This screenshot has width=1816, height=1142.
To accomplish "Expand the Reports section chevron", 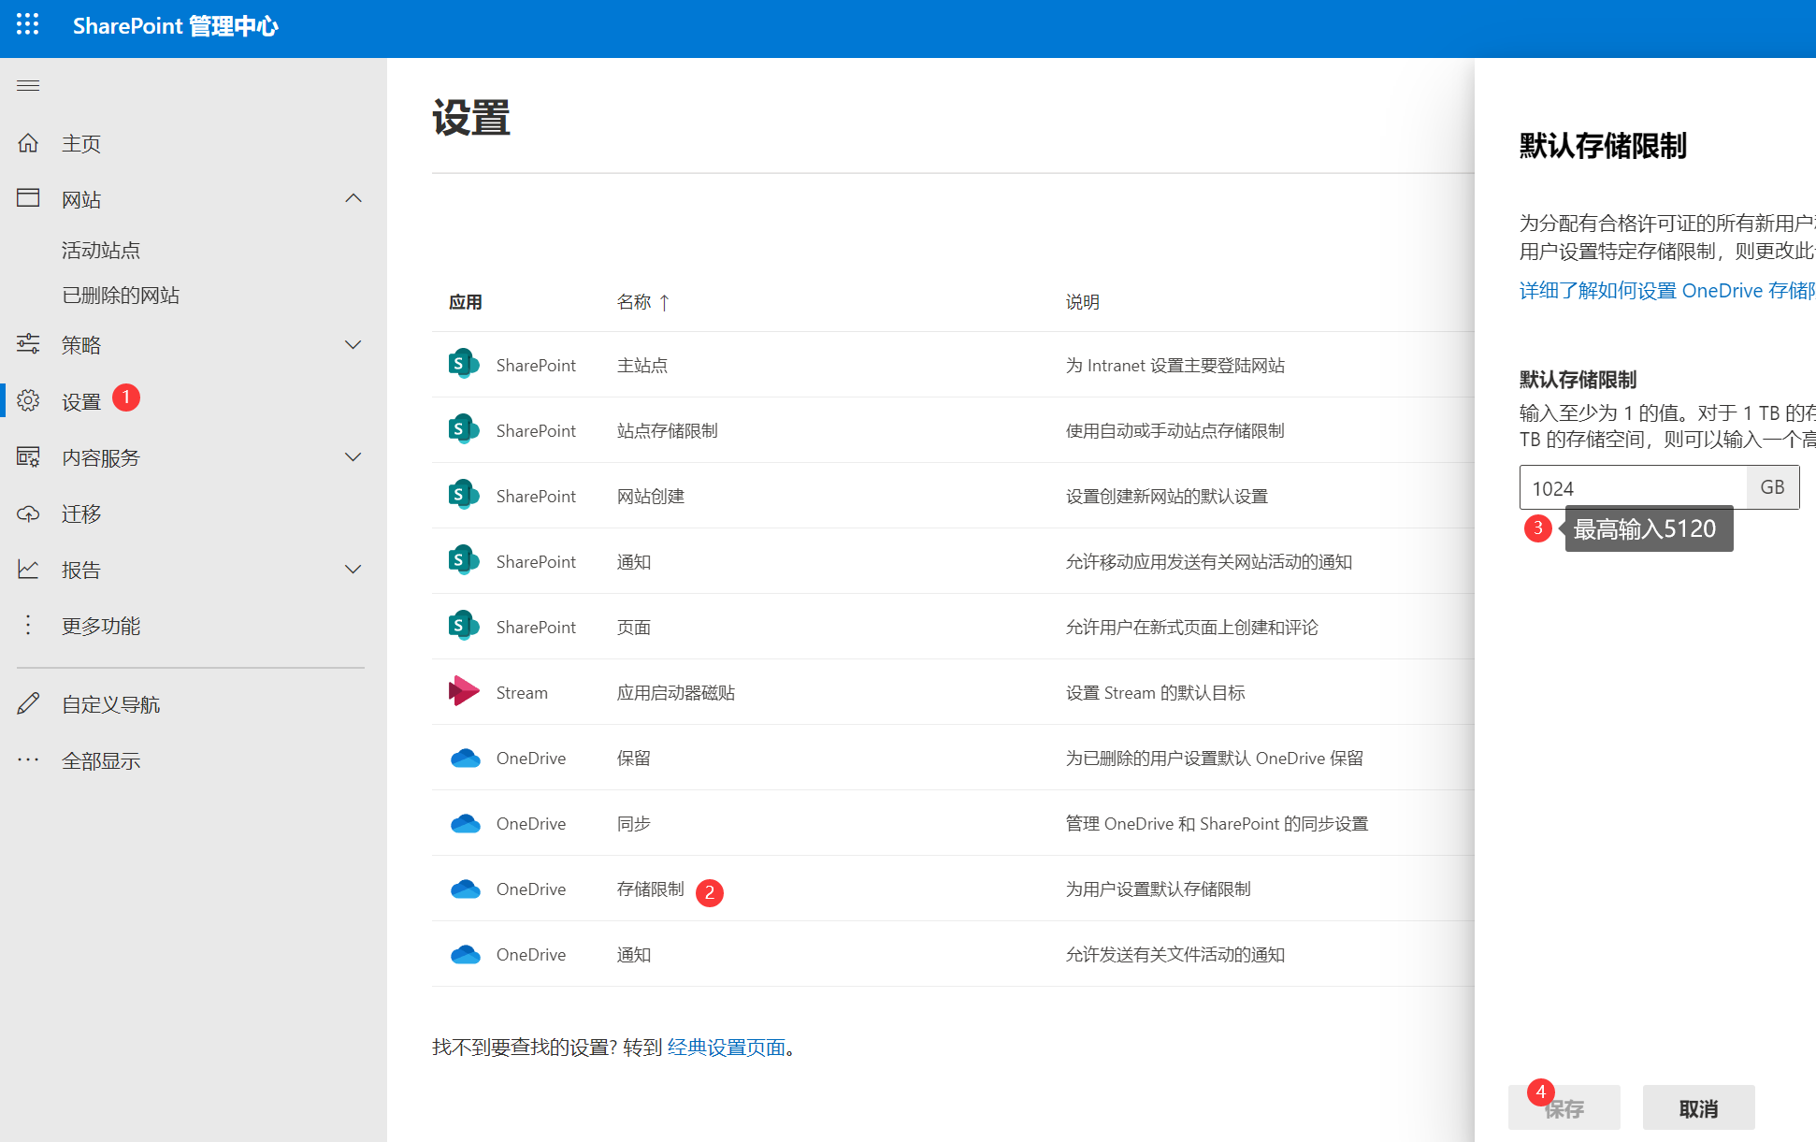I will [x=353, y=570].
